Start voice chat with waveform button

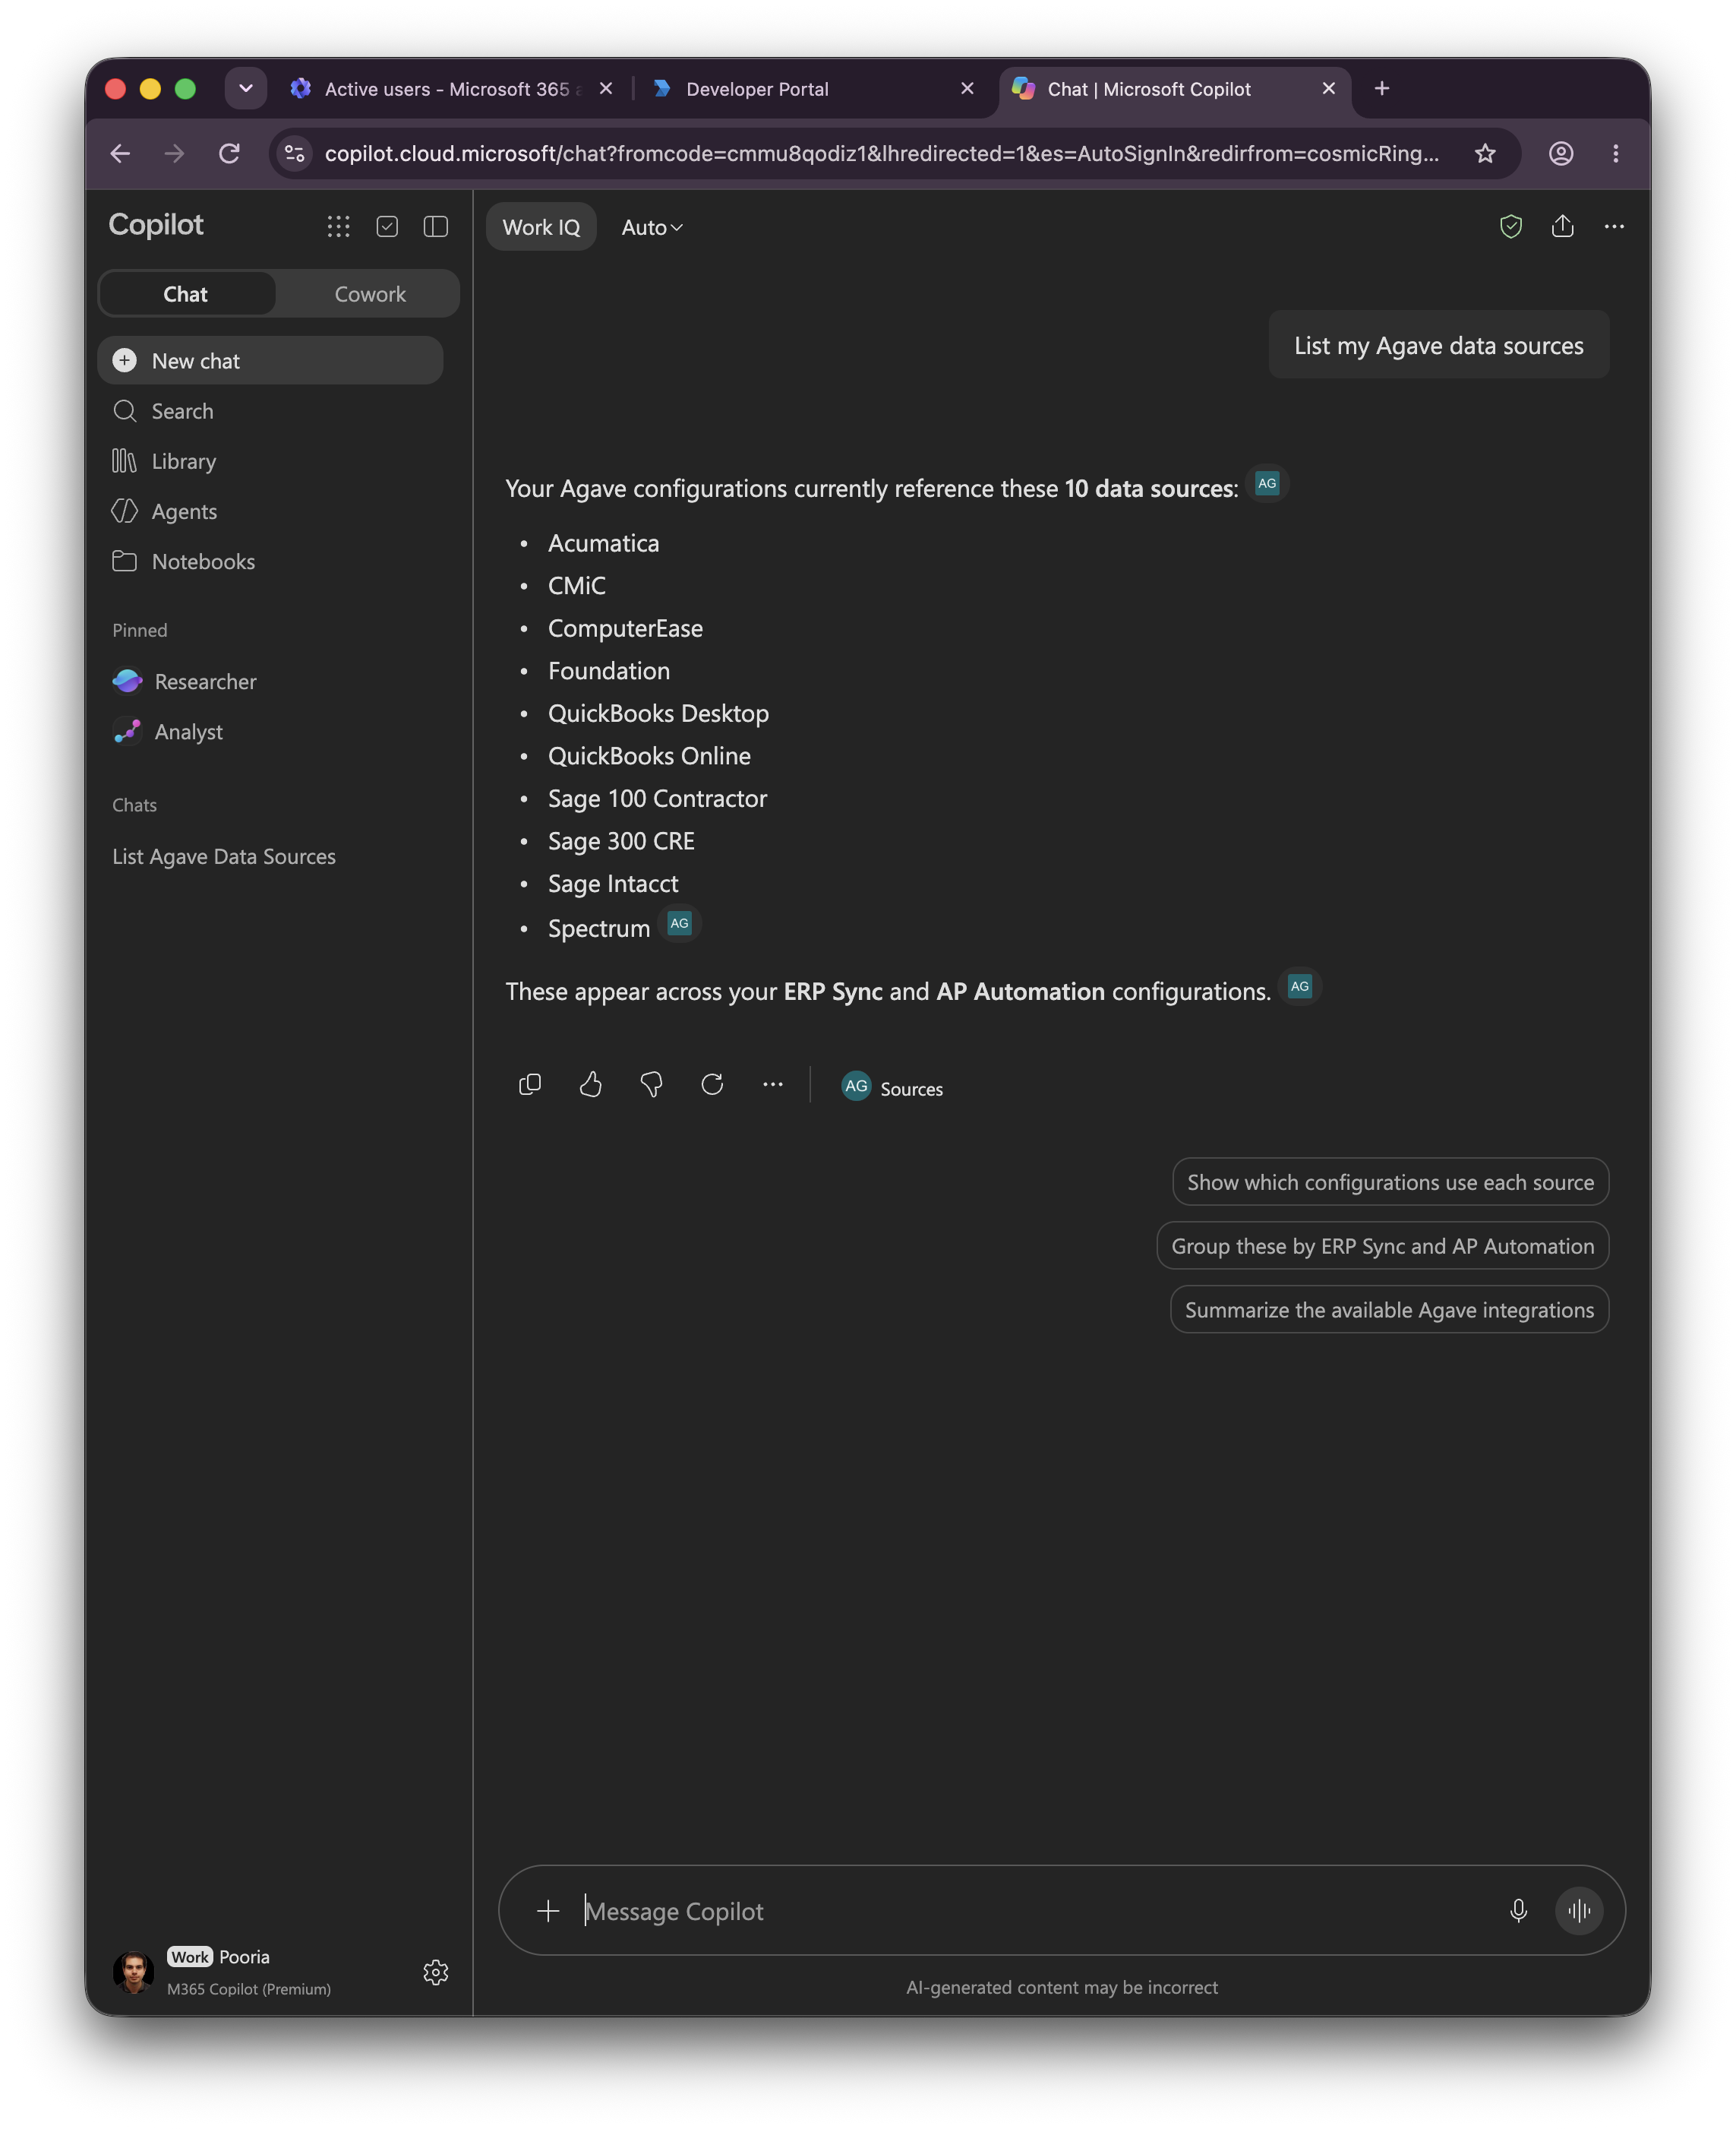1579,1910
